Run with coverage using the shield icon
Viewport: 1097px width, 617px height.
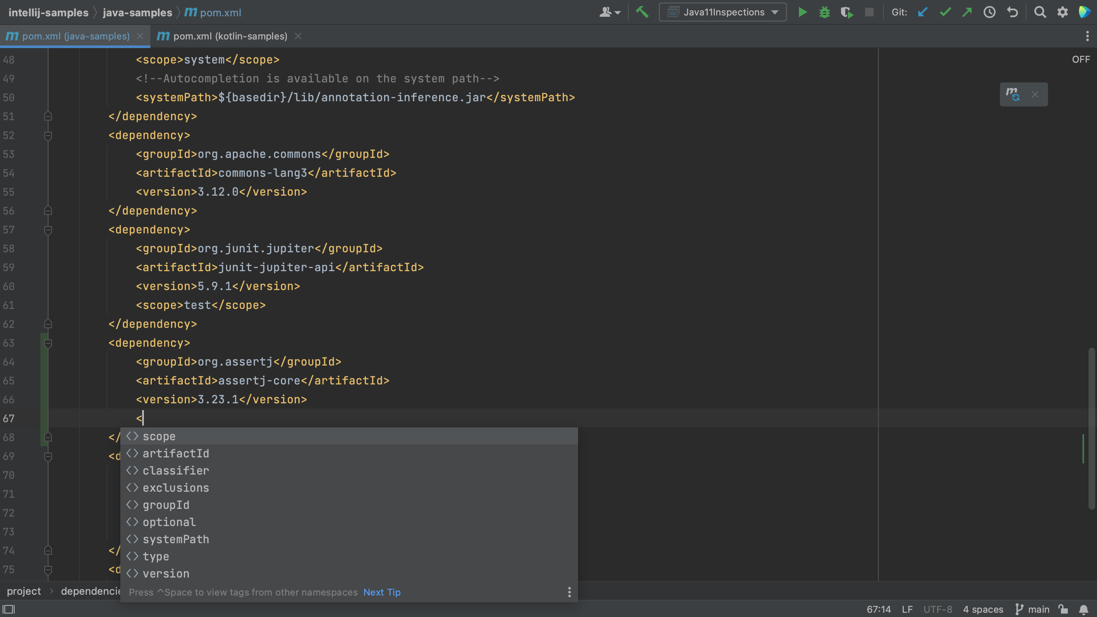point(847,12)
